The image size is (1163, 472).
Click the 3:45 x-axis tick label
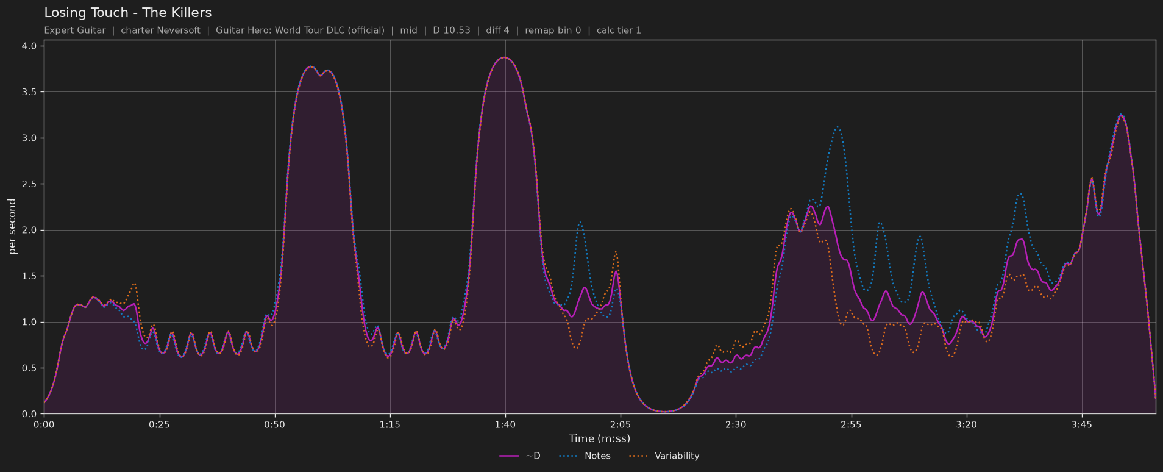1081,424
